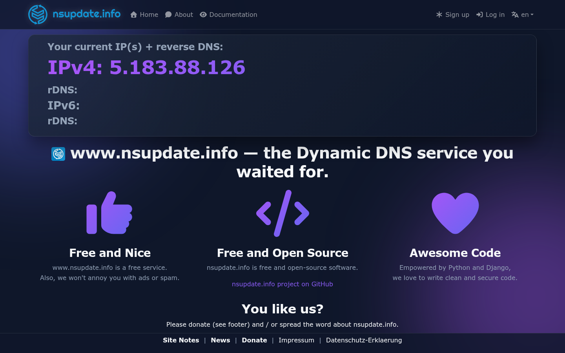Click the 'You like us?' heading

282,309
